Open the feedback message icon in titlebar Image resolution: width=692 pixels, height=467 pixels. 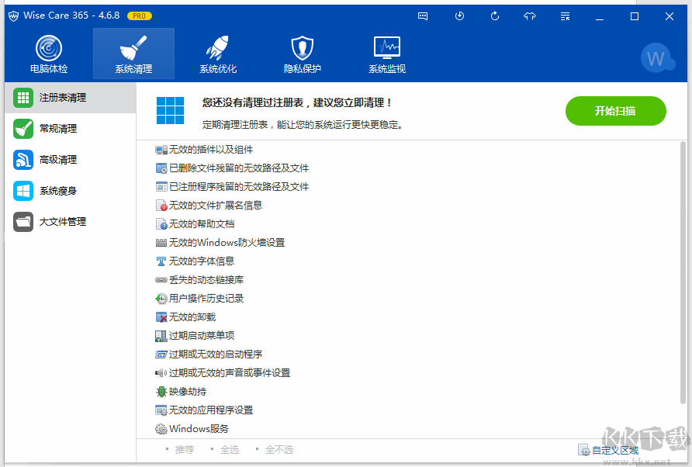click(x=422, y=16)
